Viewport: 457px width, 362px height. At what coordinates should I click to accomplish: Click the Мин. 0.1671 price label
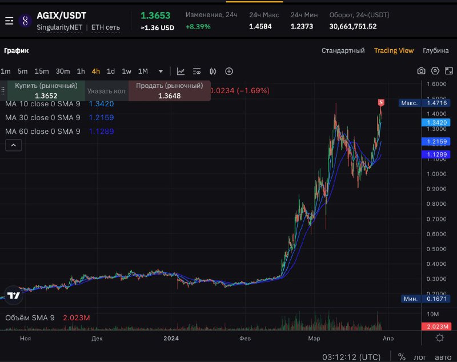pyautogui.click(x=426, y=299)
